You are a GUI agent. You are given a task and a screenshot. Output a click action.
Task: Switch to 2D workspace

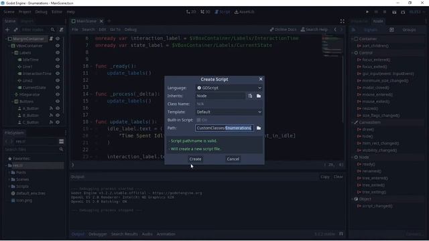(191, 12)
